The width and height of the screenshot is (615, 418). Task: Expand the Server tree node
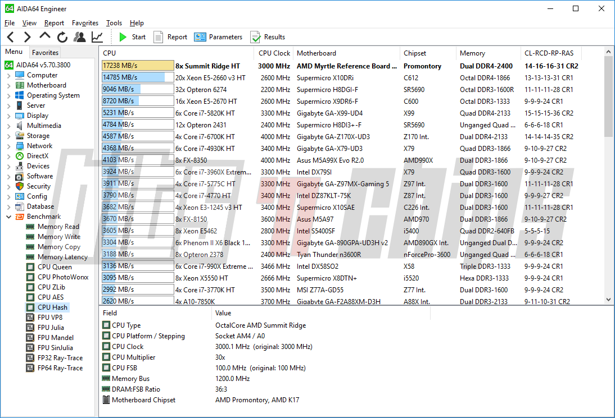click(8, 106)
